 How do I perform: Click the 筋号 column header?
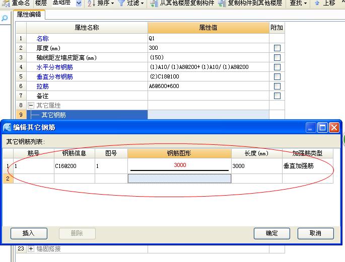34,153
